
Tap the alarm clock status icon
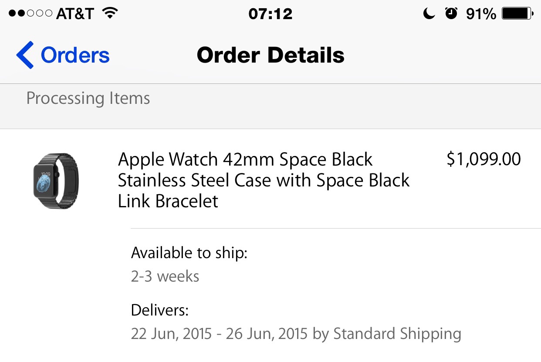click(x=451, y=14)
